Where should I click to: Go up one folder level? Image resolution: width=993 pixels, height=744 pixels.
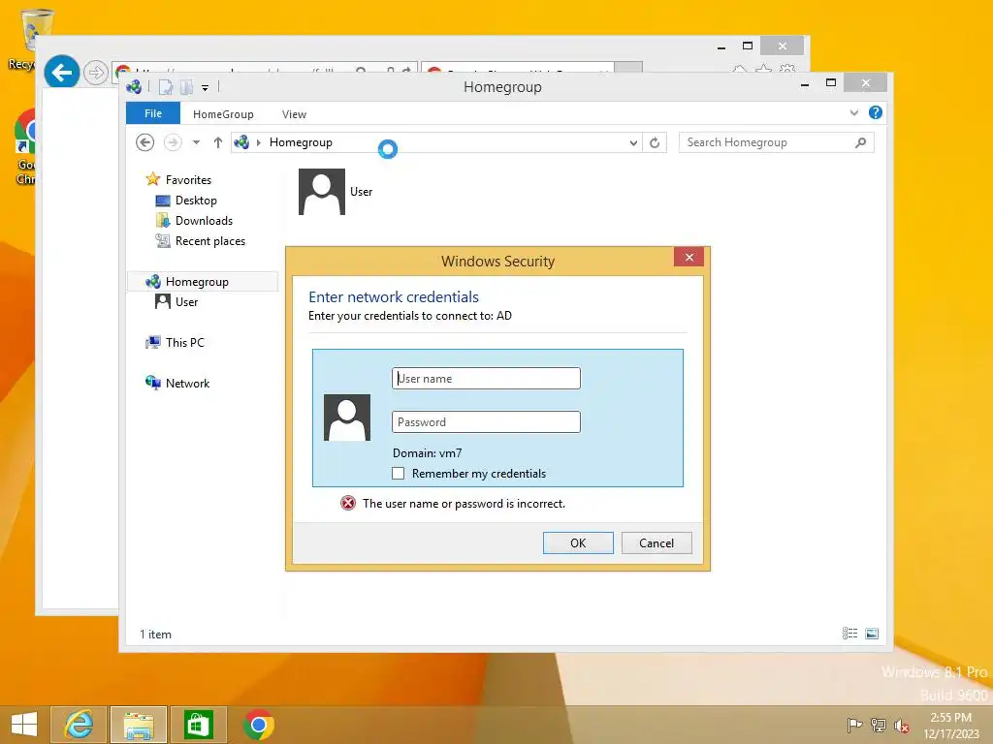pyautogui.click(x=218, y=142)
